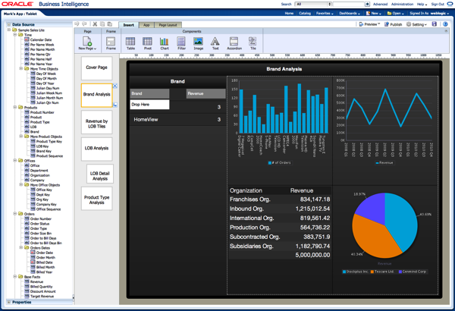The height and width of the screenshot is (311, 455).
Task: Open the New menu
Action: [x=373, y=14]
